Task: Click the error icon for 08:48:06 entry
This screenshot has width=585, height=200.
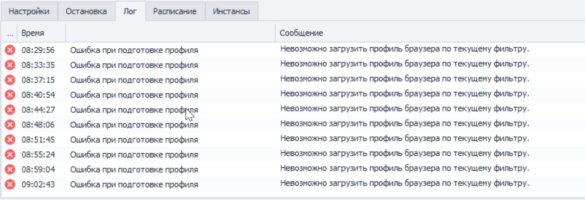Action: click(x=10, y=125)
